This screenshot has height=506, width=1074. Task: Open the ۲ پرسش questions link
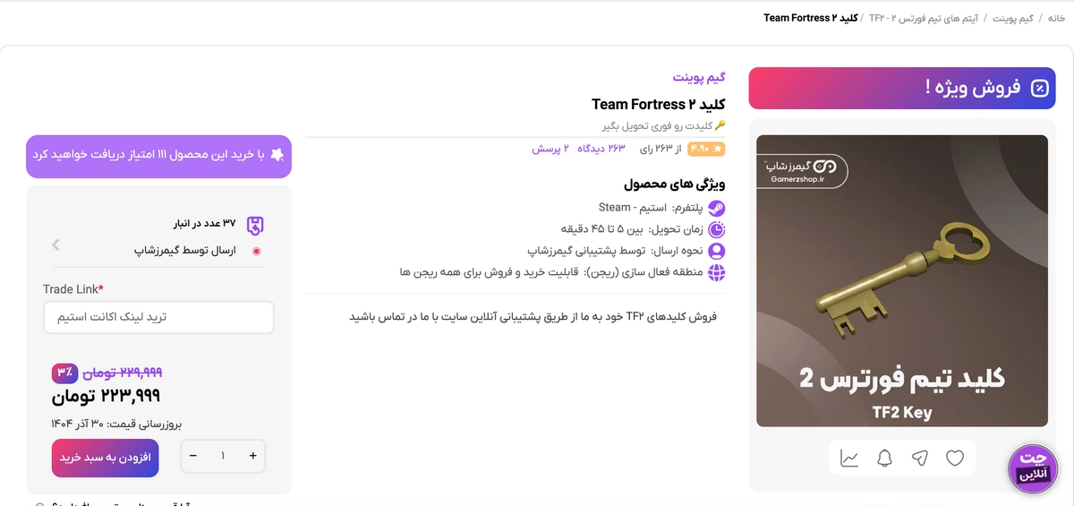tap(551, 148)
